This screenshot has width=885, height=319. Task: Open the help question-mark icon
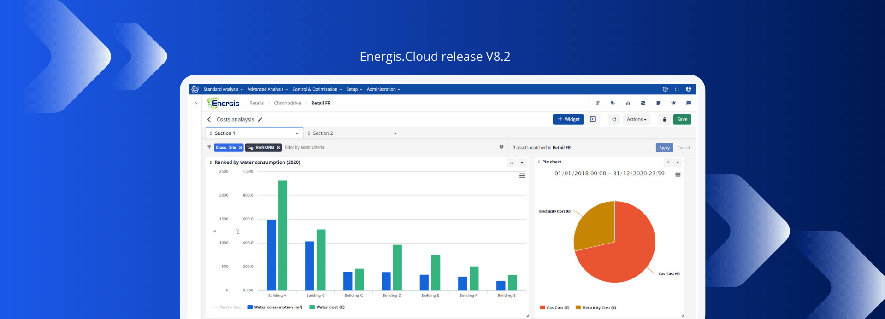(665, 89)
